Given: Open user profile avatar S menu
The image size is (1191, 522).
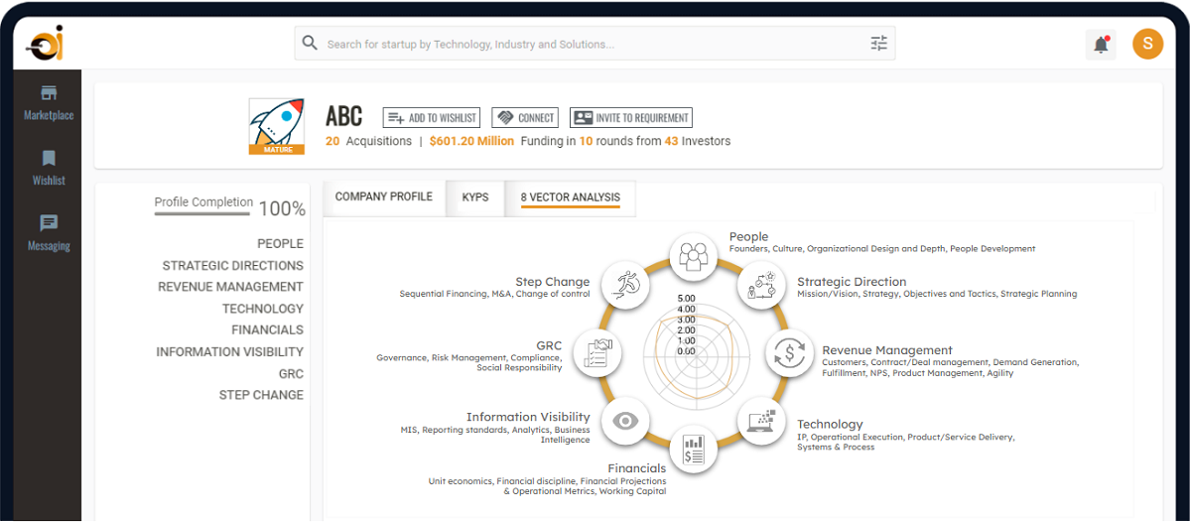Looking at the screenshot, I should coord(1147,43).
